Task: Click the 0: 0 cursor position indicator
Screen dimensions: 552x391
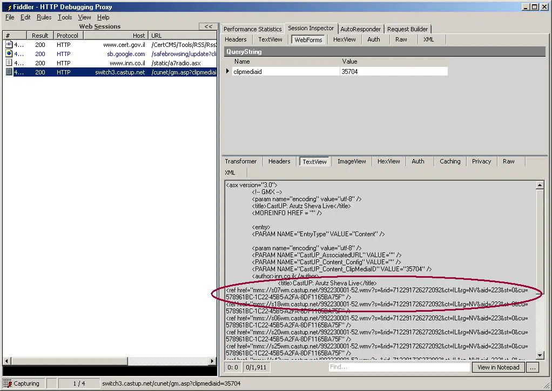Action: click(233, 367)
